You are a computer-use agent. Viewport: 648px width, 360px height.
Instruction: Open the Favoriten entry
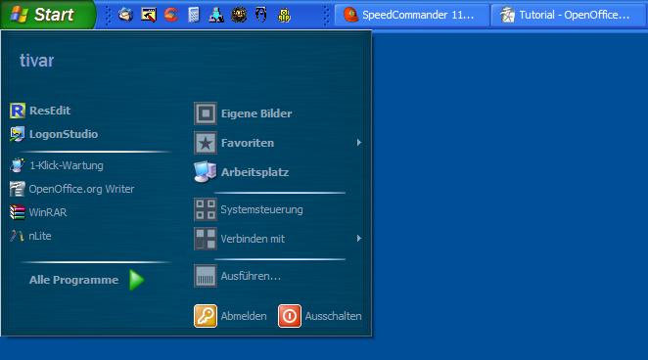(247, 143)
